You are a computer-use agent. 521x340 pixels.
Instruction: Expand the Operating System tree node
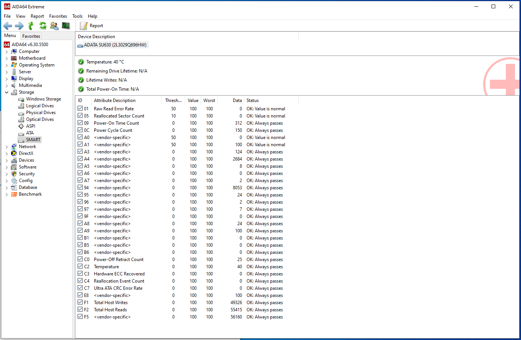(x=6, y=65)
